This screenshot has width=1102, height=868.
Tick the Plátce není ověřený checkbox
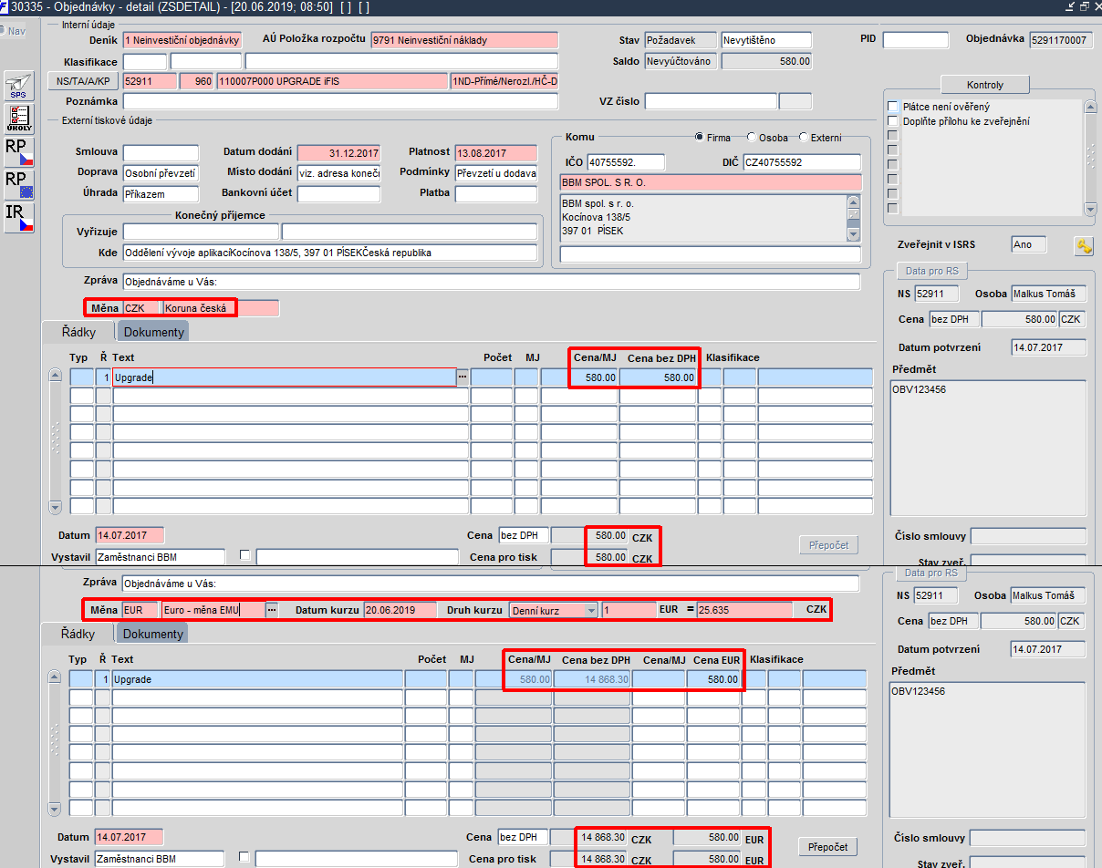pos(893,107)
